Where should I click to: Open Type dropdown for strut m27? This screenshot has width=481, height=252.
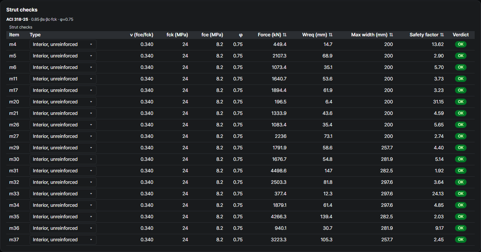63,136
